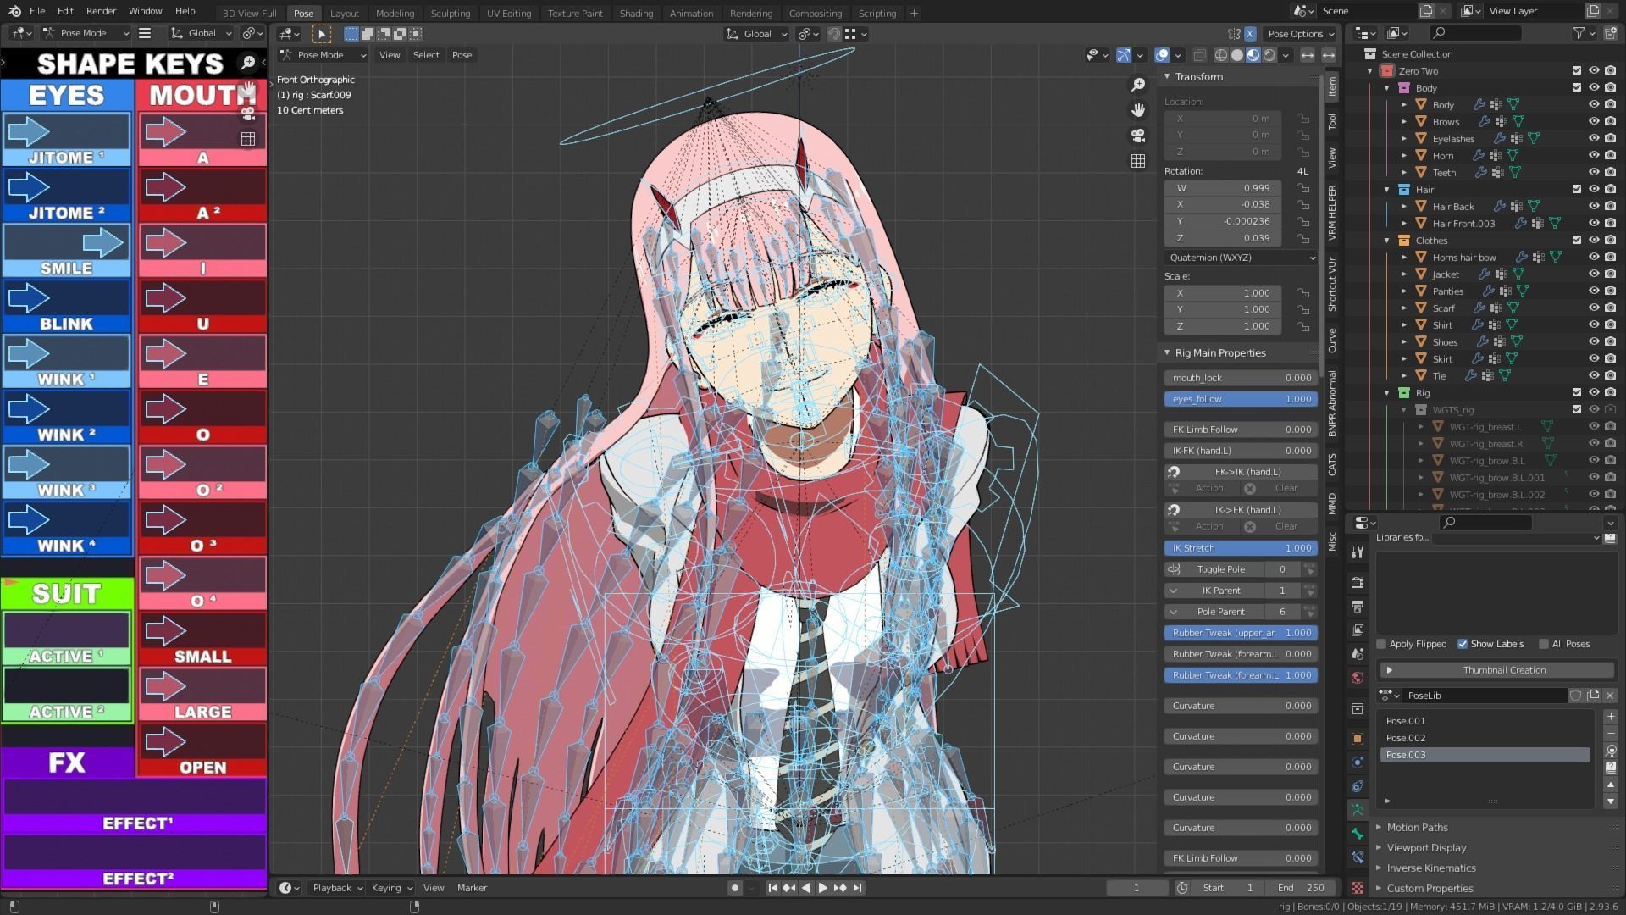Viewport: 1626px width, 915px height.
Task: Add new pose with plus button
Action: (x=1611, y=718)
